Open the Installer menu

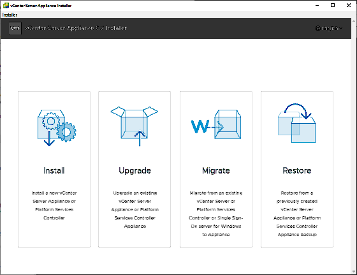[10, 15]
